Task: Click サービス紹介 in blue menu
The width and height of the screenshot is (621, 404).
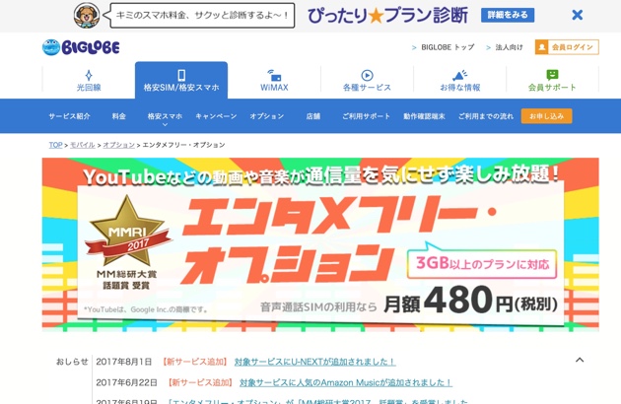Action: [x=69, y=116]
